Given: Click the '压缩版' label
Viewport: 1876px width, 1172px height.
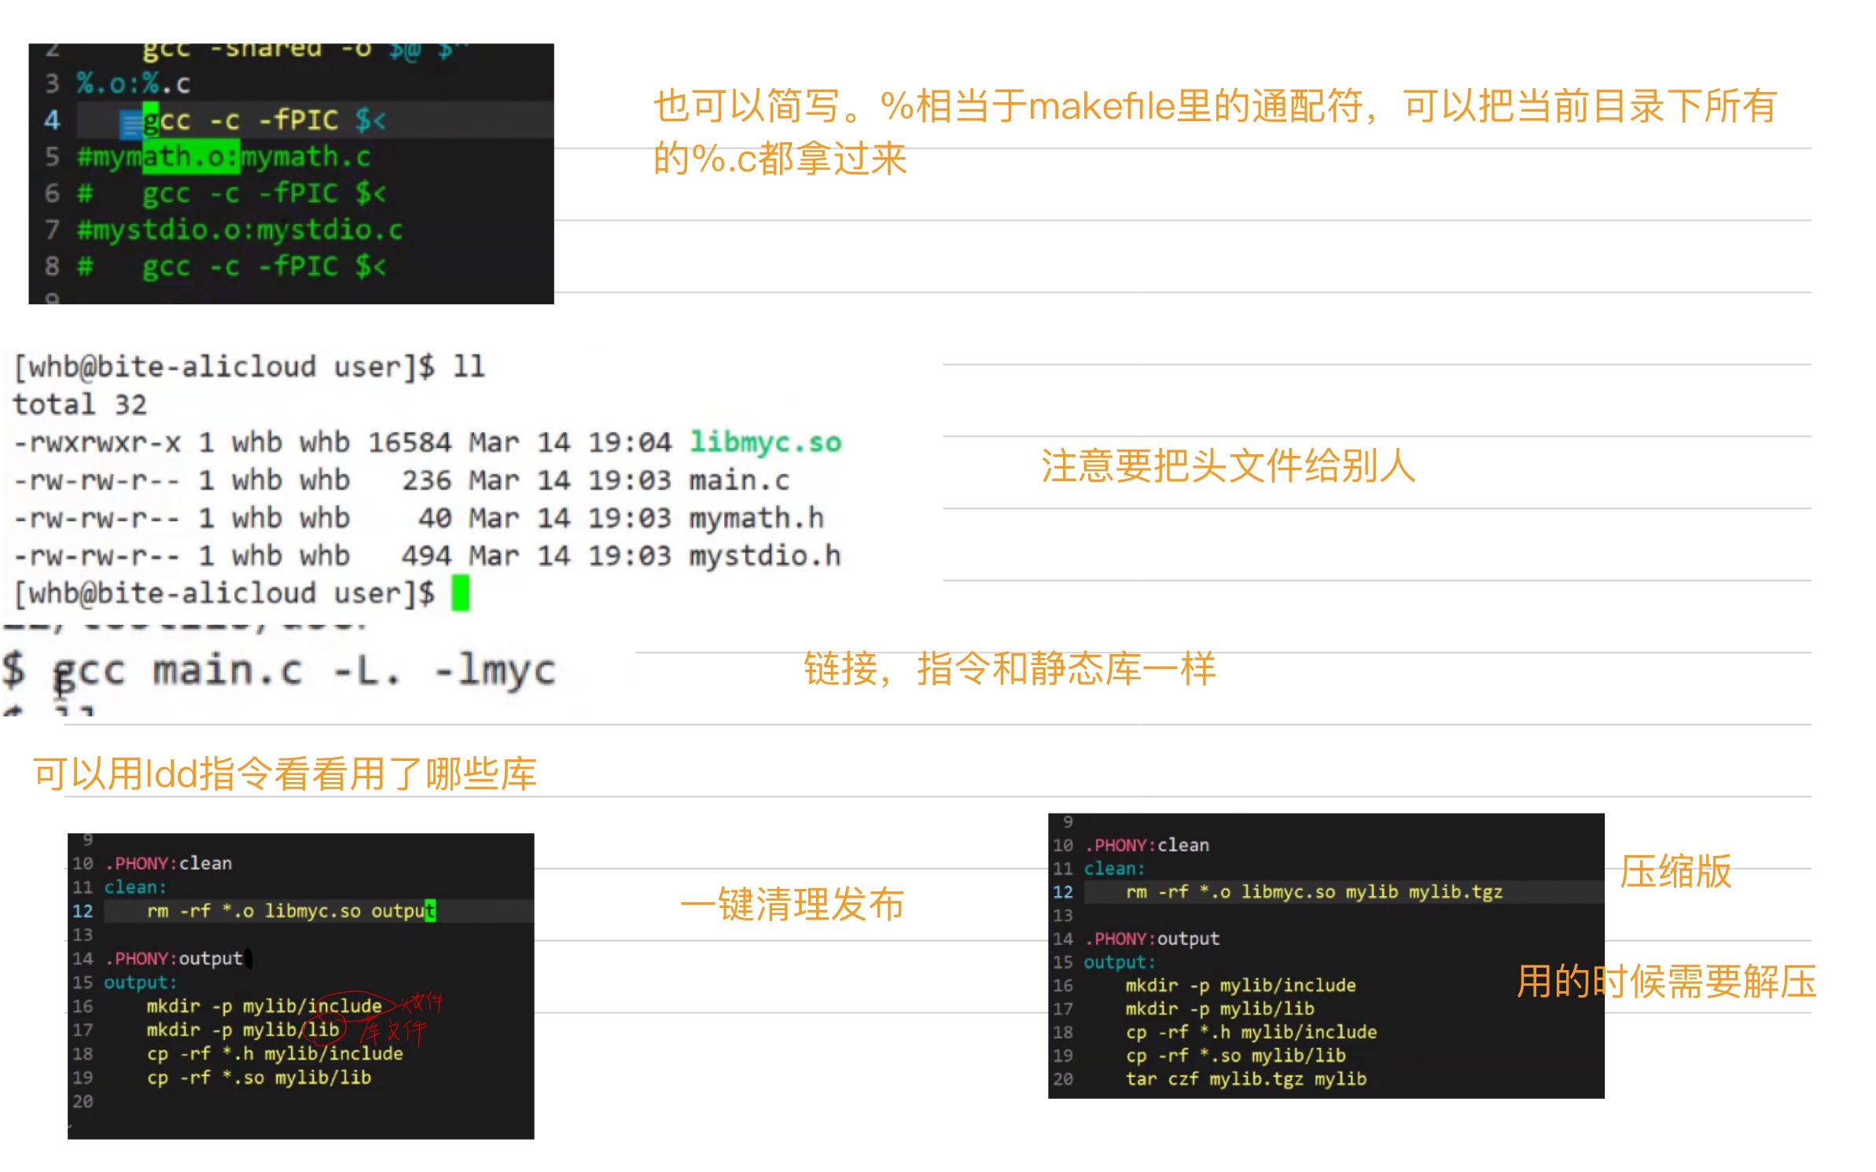Looking at the screenshot, I should coord(1676,871).
